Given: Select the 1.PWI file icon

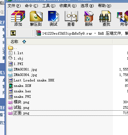Looking at the screenshot, I should click(x=11, y=64).
